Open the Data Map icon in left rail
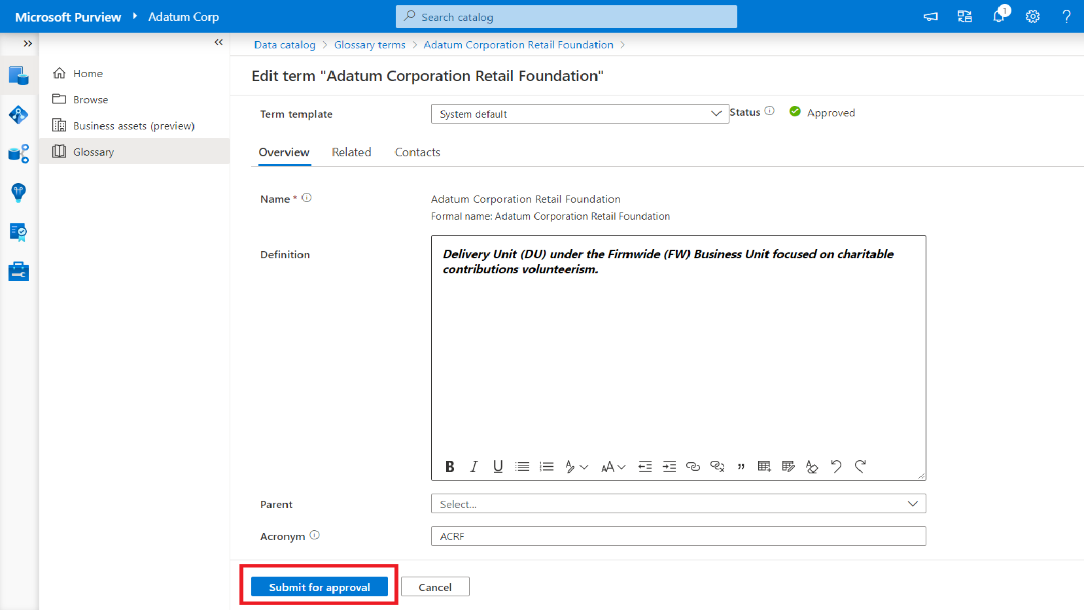 [x=18, y=115]
